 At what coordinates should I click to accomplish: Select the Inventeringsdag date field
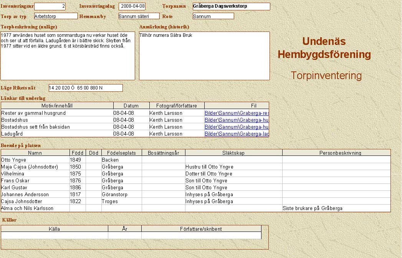point(132,7)
